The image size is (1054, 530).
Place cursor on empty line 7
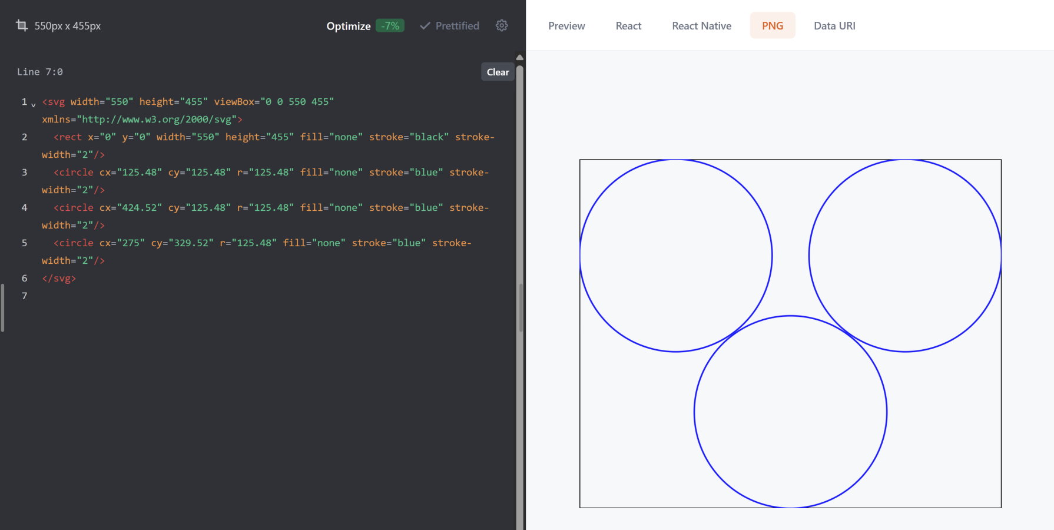coord(177,296)
